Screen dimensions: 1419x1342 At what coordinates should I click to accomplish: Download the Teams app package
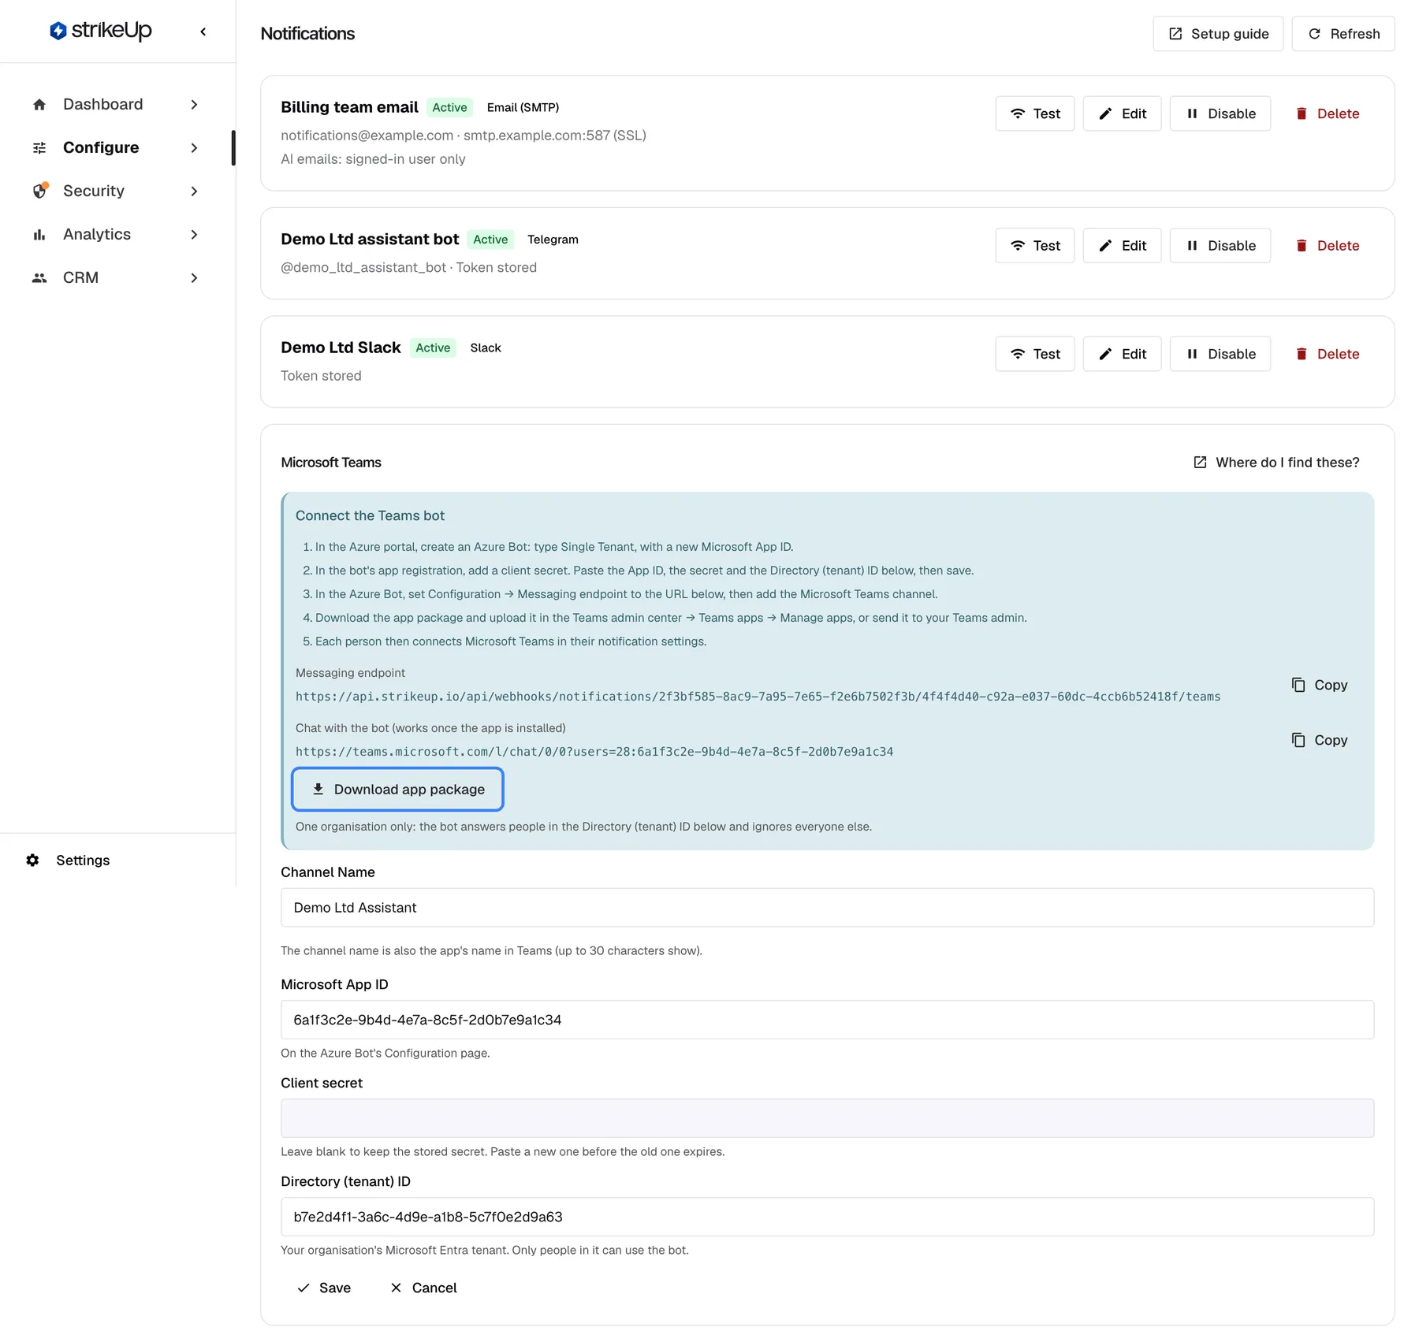[x=397, y=790]
